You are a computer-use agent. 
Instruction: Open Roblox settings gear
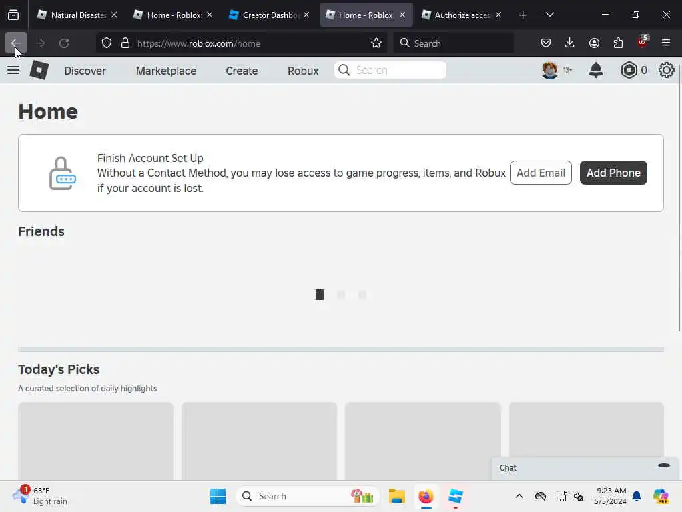pos(666,70)
